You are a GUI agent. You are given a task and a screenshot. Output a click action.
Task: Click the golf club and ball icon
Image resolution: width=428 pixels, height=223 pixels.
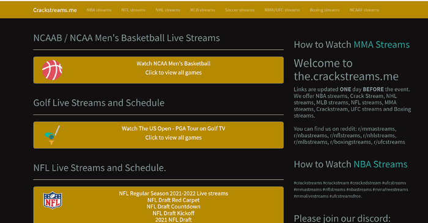pyautogui.click(x=52, y=135)
